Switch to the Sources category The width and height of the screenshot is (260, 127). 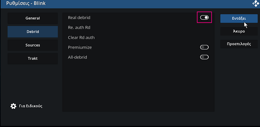[33, 45]
